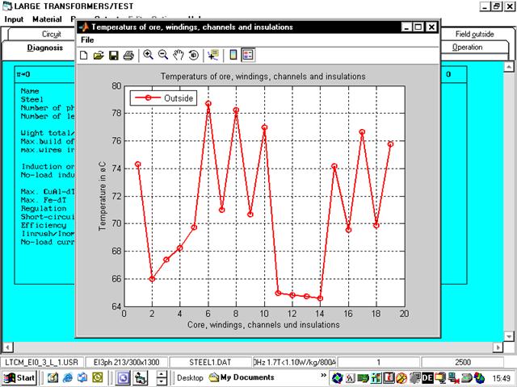The image size is (517, 387).
Task: Click the 2500 status bar field
Action: point(463,362)
